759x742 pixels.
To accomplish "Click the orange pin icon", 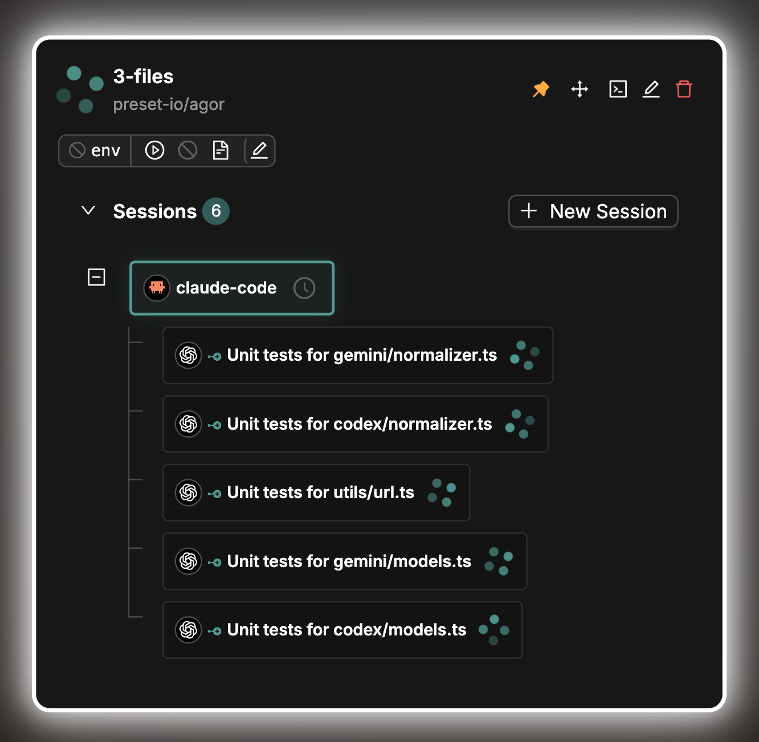I will [541, 89].
